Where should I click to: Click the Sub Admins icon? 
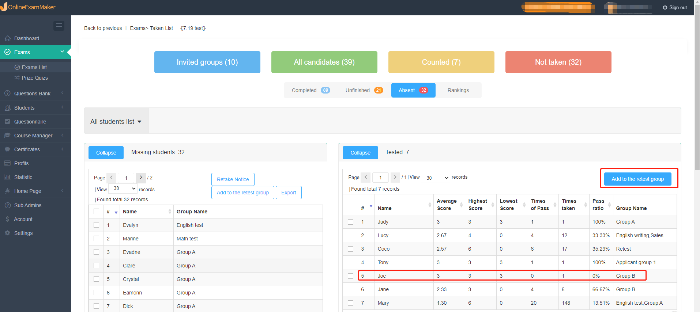[7, 205]
